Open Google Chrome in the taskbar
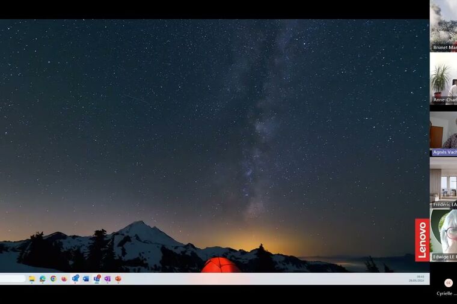 [54, 279]
